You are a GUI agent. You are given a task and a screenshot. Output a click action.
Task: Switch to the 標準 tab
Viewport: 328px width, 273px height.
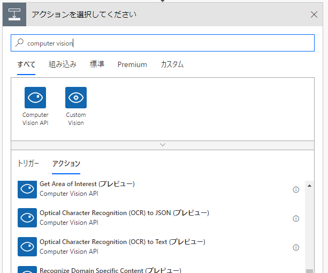pyautogui.click(x=97, y=64)
